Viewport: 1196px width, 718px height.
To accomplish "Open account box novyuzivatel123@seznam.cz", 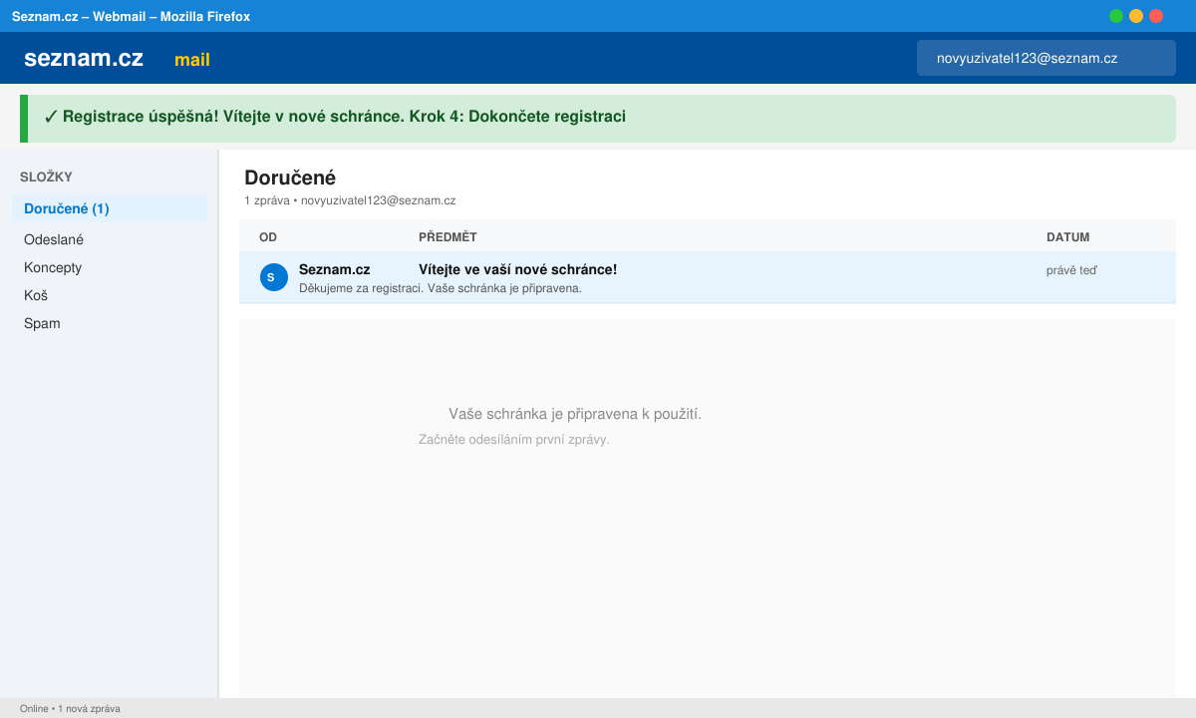I will [x=1046, y=58].
